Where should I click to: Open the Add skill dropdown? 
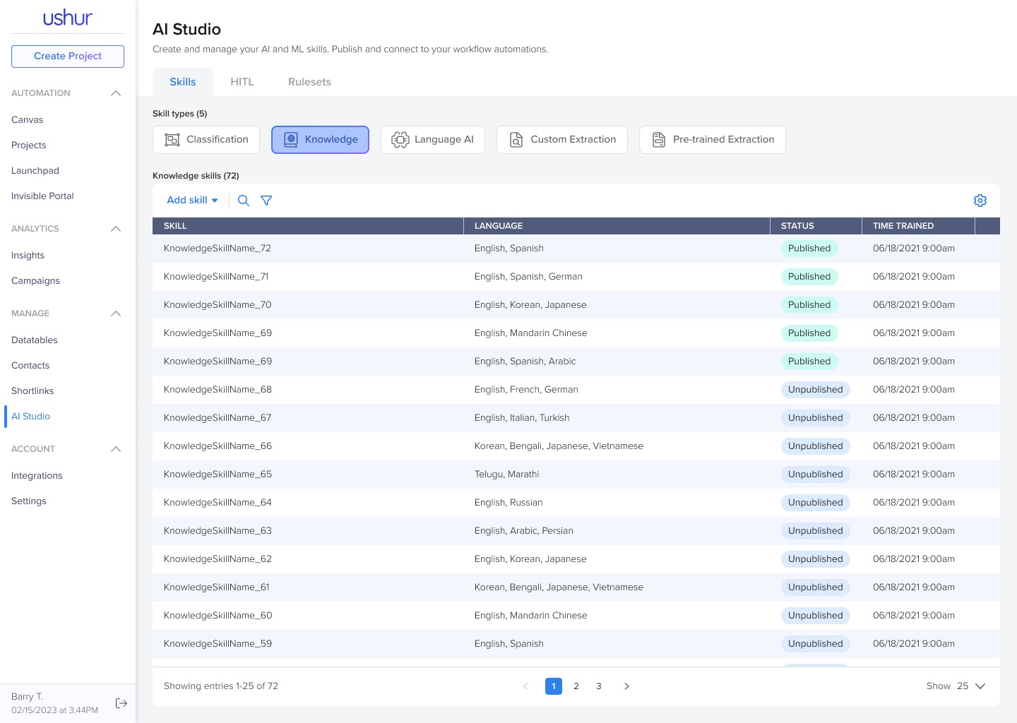(192, 201)
